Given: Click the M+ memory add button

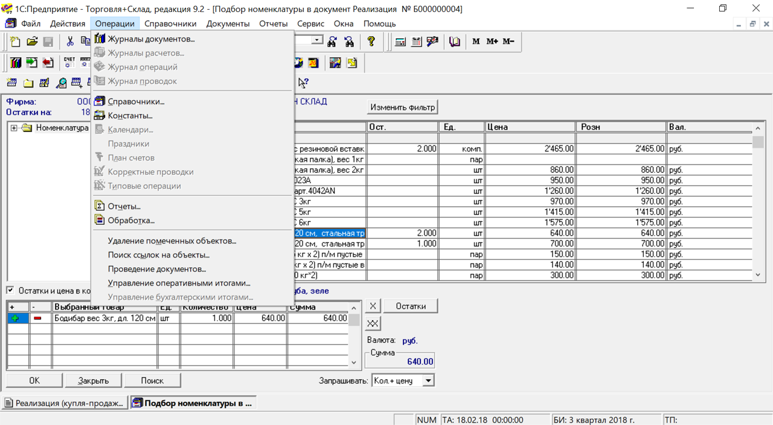Looking at the screenshot, I should click(x=492, y=42).
